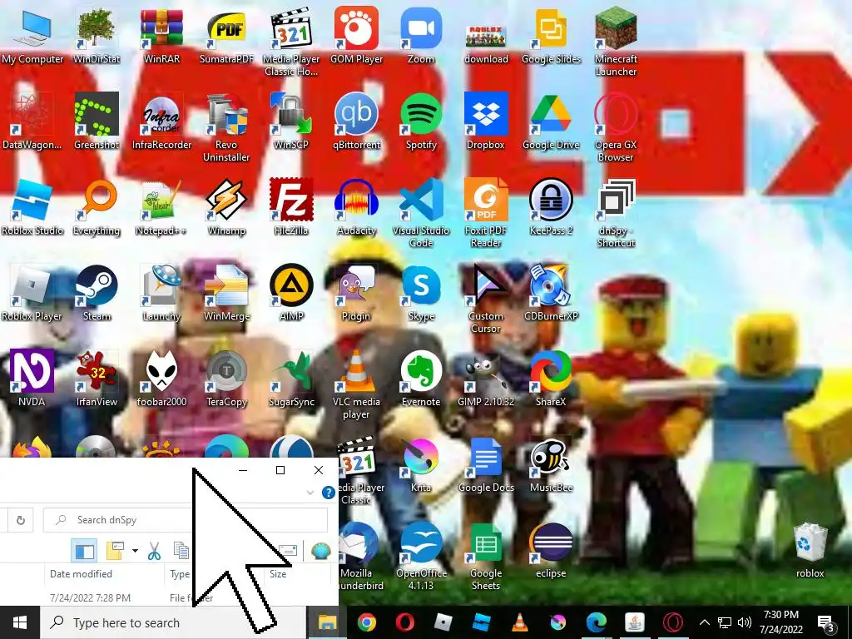Click the dnSpy - Shortcut desktop icon
852x639 pixels.
point(616,214)
